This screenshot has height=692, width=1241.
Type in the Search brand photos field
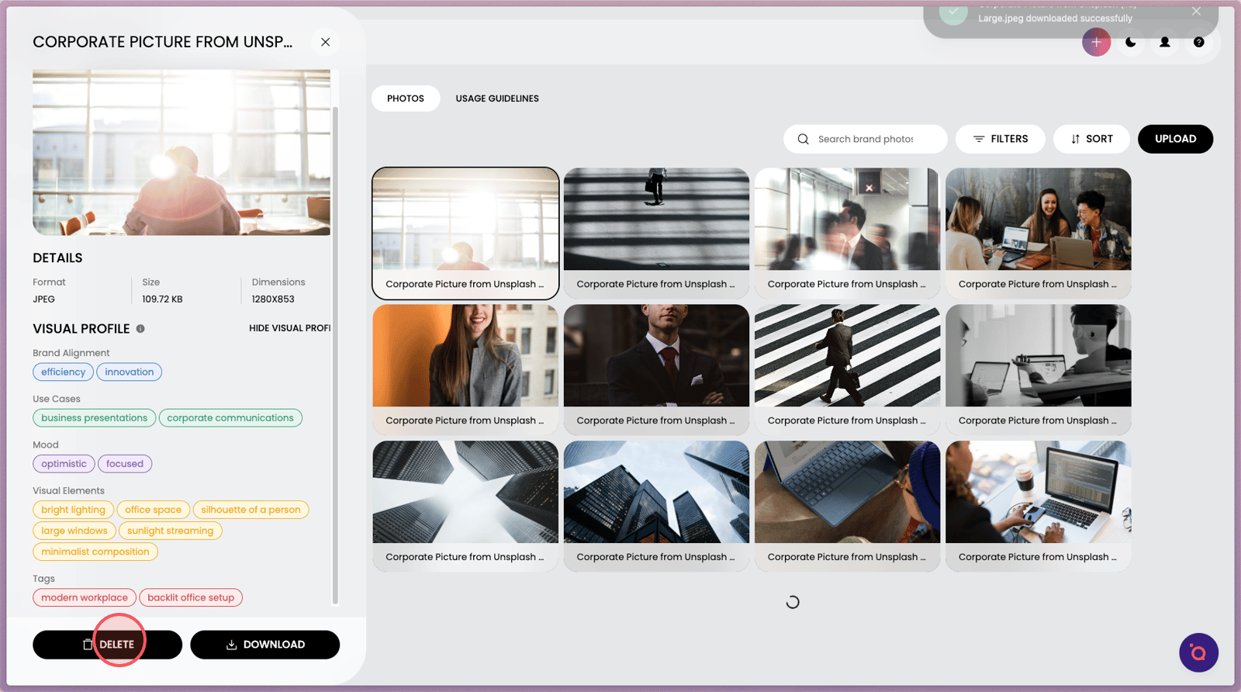(x=873, y=139)
